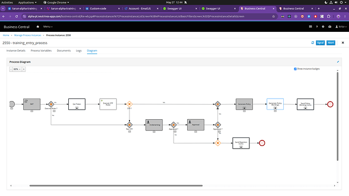Click the Signal button
The width and height of the screenshot is (349, 196).
[320, 42]
